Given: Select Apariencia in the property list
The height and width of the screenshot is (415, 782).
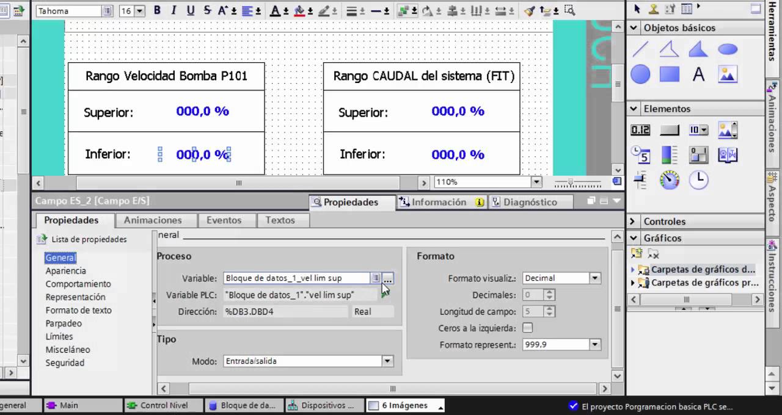Looking at the screenshot, I should pos(66,271).
